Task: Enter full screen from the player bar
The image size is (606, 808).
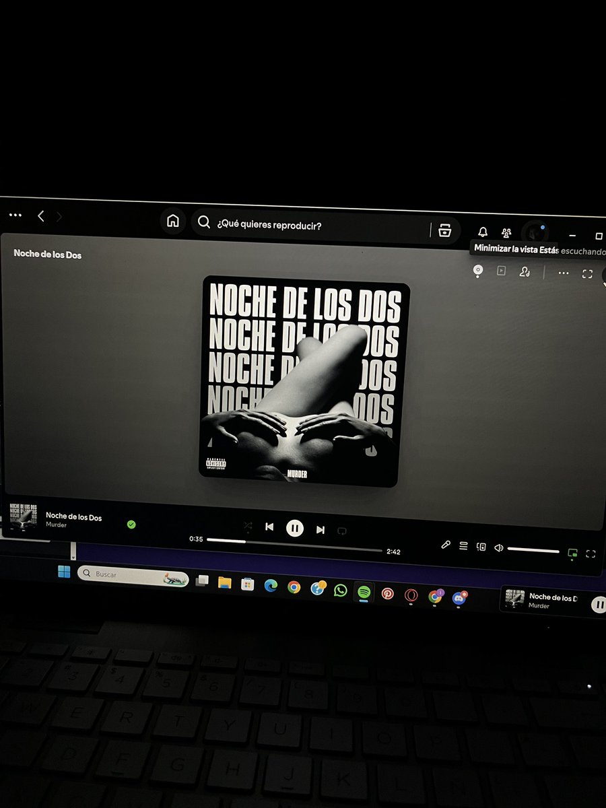Action: pyautogui.click(x=591, y=553)
